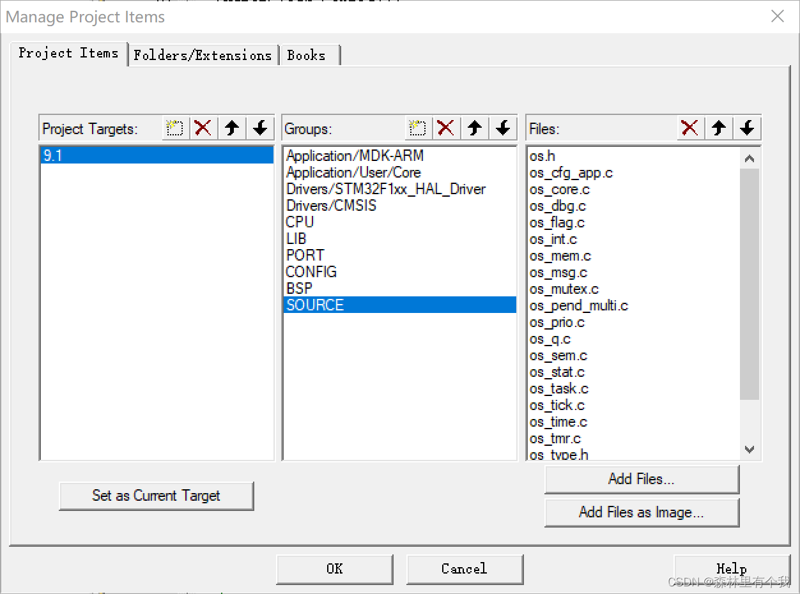Click the Cancel button
Image resolution: width=800 pixels, height=594 pixels.
coord(465,568)
